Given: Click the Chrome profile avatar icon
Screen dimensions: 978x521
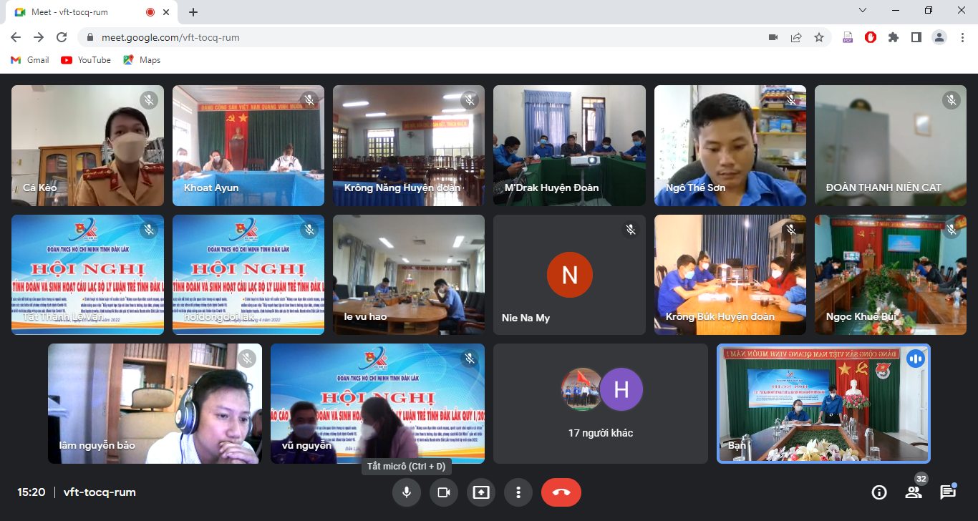Looking at the screenshot, I should (x=939, y=36).
